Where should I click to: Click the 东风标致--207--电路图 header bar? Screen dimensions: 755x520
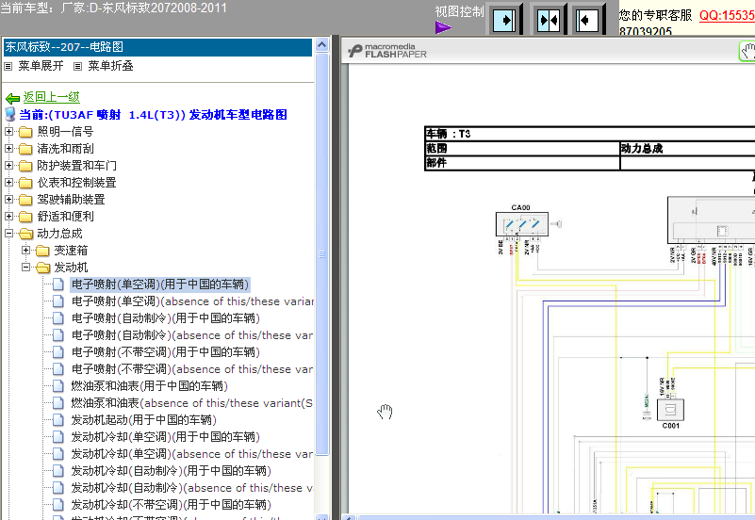click(x=157, y=47)
